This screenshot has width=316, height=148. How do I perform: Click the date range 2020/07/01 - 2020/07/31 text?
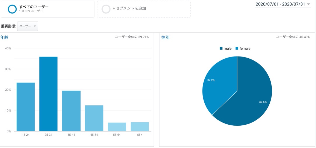tap(280, 4)
